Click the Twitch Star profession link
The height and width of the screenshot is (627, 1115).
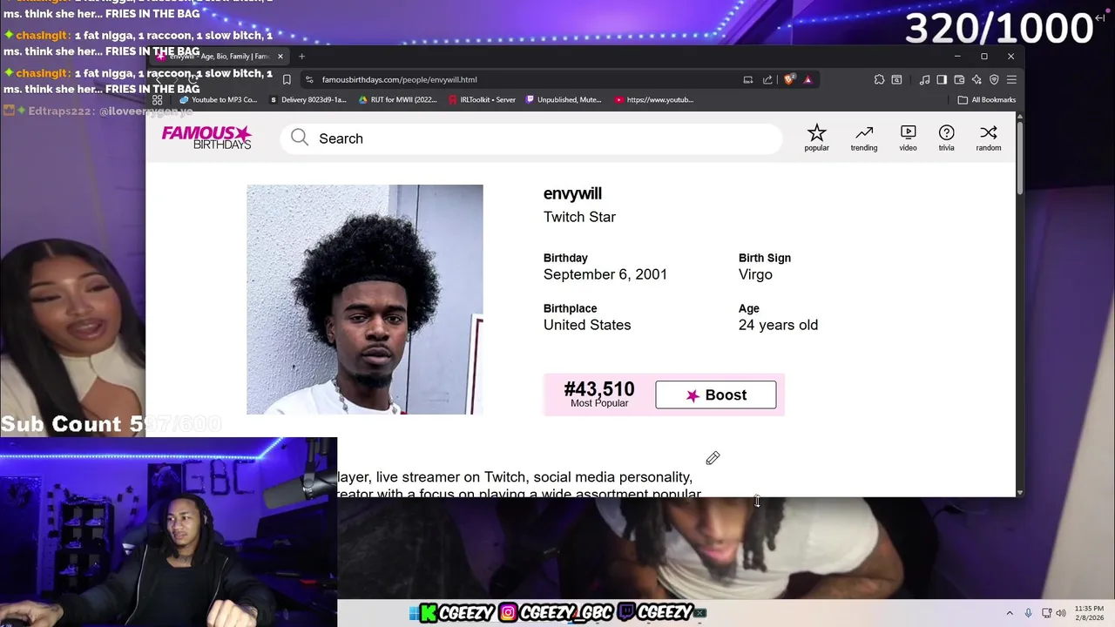579,217
